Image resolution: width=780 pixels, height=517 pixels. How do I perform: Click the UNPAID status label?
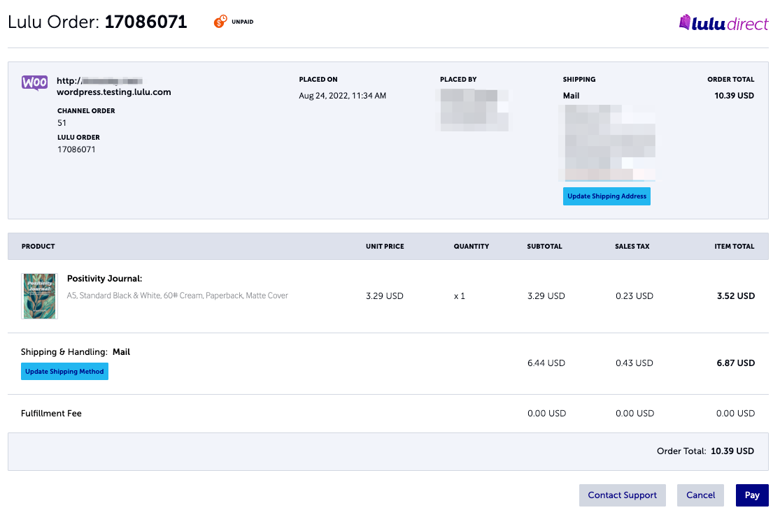coord(243,22)
